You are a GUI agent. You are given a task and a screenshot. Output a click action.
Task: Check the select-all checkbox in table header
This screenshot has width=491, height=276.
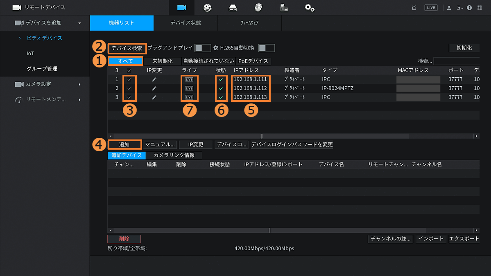pos(129,70)
